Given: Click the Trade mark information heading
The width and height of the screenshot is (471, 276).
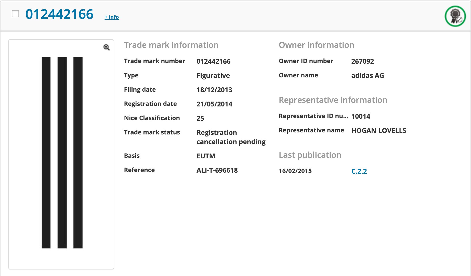Looking at the screenshot, I should (x=171, y=45).
